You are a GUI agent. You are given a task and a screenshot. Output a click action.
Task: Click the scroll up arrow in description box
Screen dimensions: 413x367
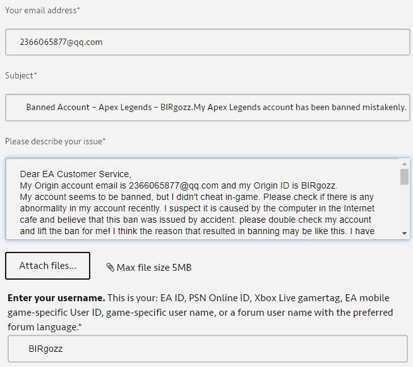pos(404,164)
